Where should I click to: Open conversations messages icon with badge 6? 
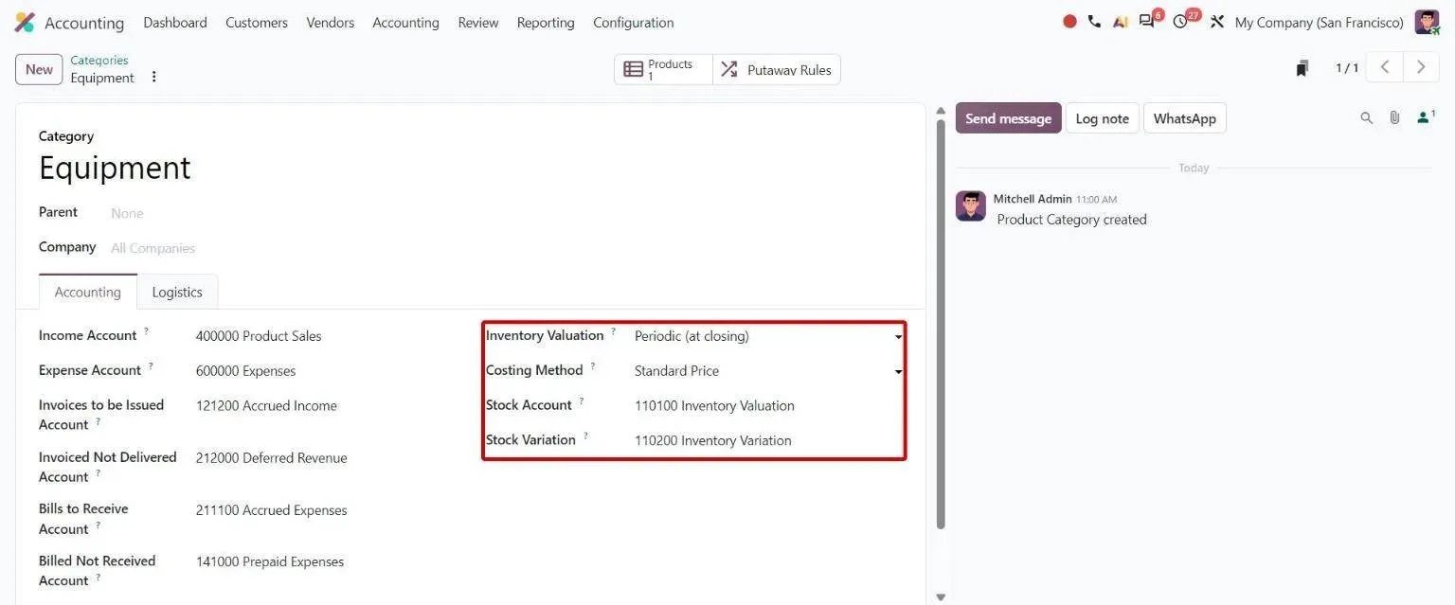pos(1148,21)
